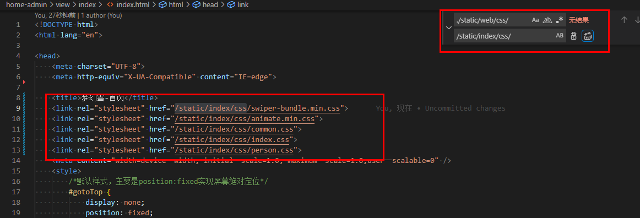Open the link symbol breadcrumb

click(x=237, y=5)
